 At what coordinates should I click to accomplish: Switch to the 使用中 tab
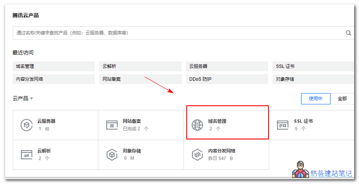coord(316,99)
